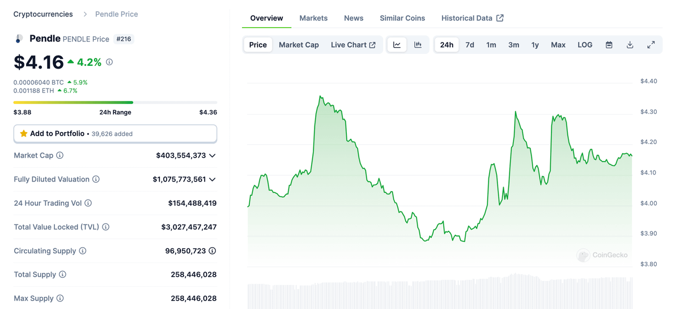Click the $3,027,457,247 TVL value
This screenshot has width=680, height=309.
[189, 227]
